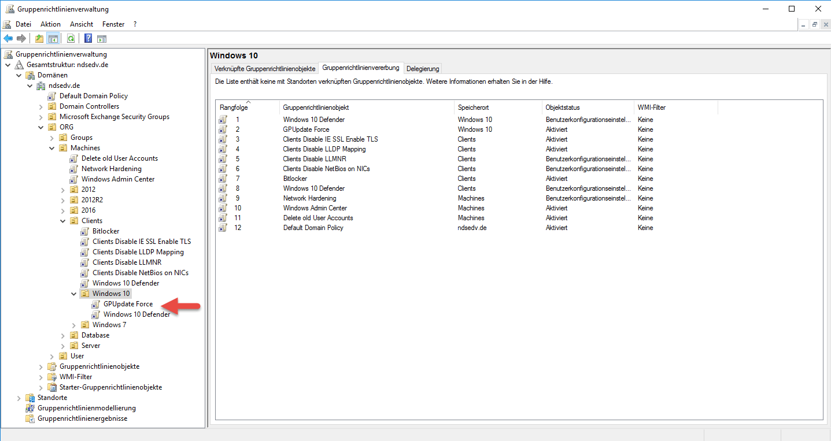Toggle the action pane toolbar icon

point(102,39)
